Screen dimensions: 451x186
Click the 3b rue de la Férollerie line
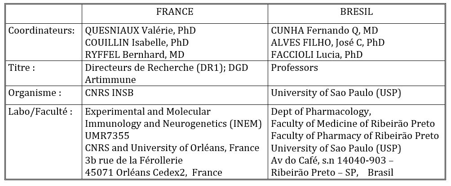coord(134,160)
